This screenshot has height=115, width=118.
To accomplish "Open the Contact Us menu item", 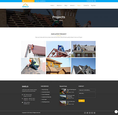I will tap(86, 6).
